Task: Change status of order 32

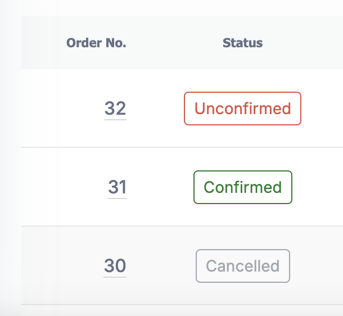Action: pyautogui.click(x=242, y=109)
